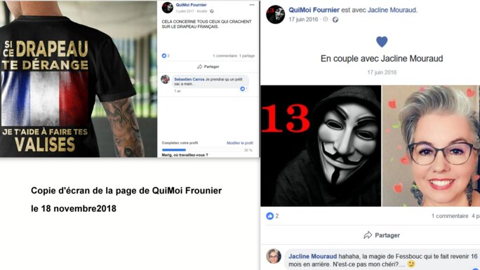Click Partager under the flag post
Viewport: 480px width, 270px height.
click(x=208, y=67)
